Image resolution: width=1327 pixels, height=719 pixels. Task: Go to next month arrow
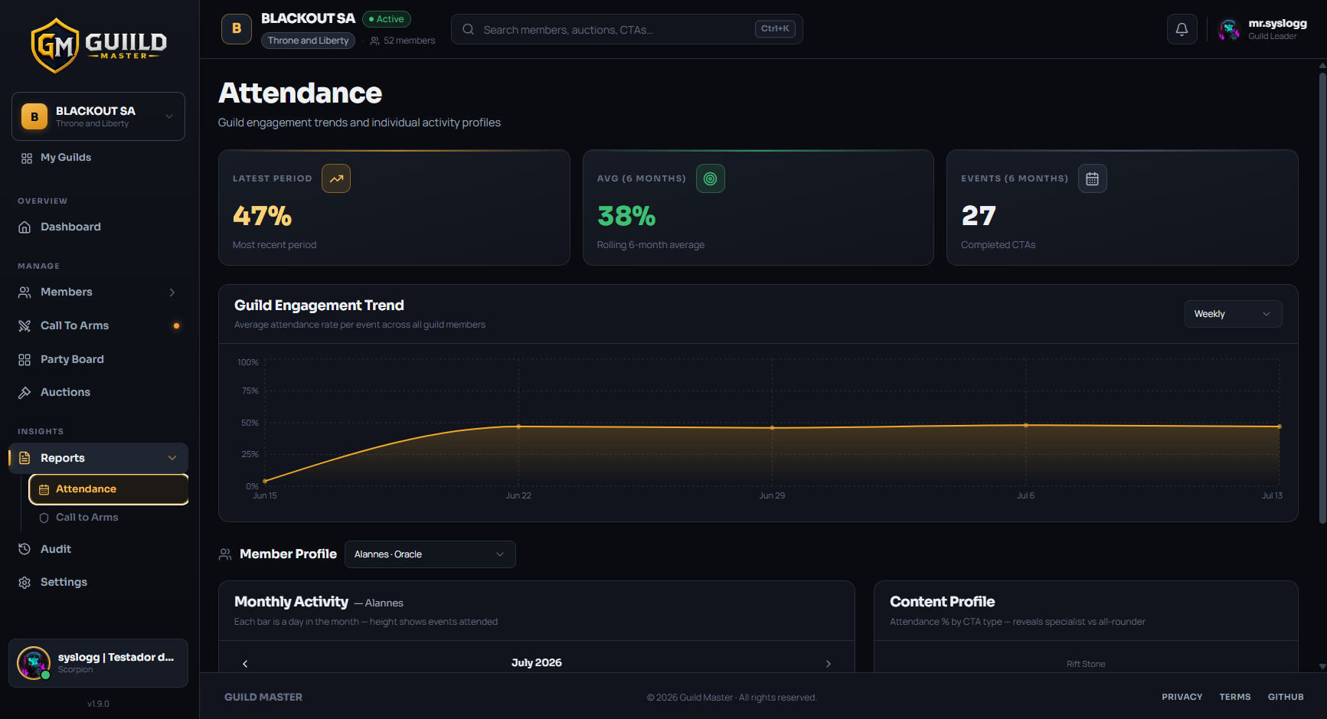(829, 664)
